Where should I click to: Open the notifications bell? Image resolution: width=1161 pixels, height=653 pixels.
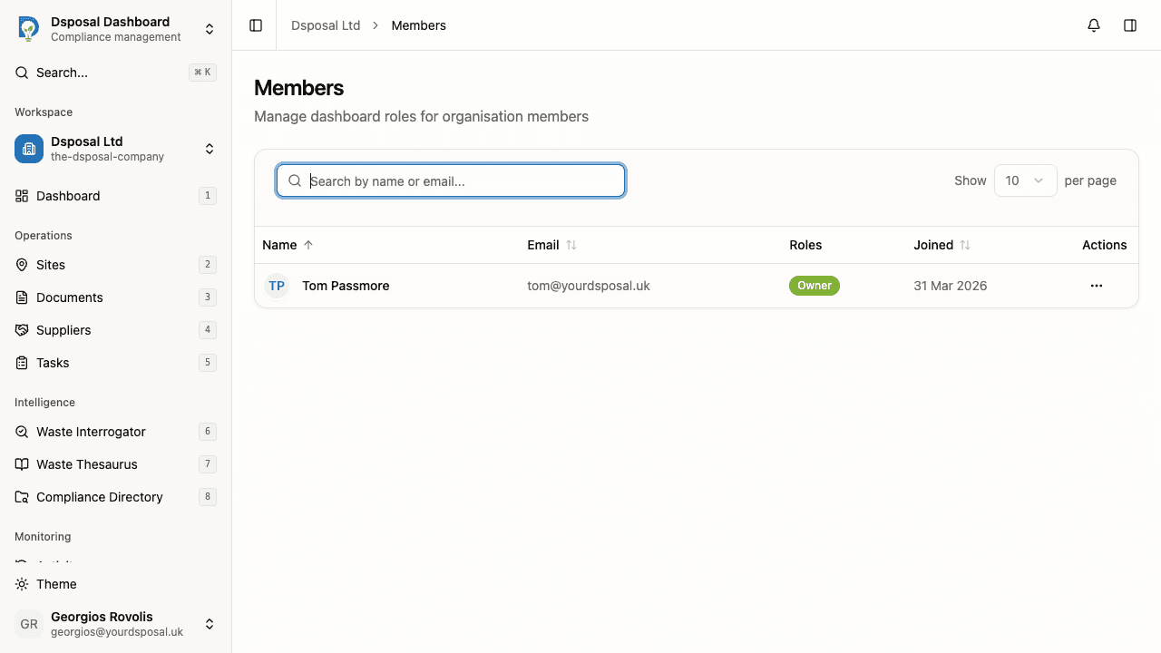click(x=1094, y=25)
